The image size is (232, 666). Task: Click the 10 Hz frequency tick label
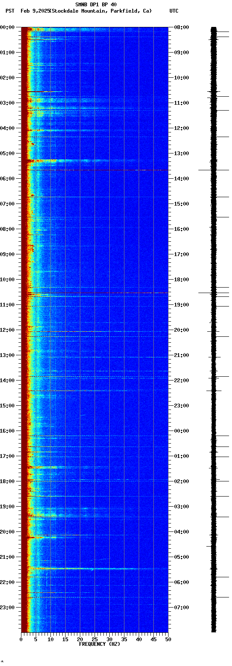tap(50, 640)
